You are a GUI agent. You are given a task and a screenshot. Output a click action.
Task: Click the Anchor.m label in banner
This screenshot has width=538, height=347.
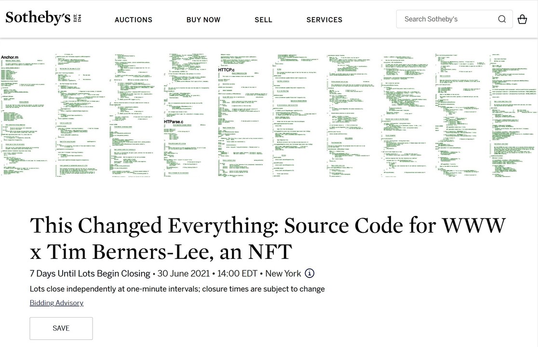[x=10, y=57]
